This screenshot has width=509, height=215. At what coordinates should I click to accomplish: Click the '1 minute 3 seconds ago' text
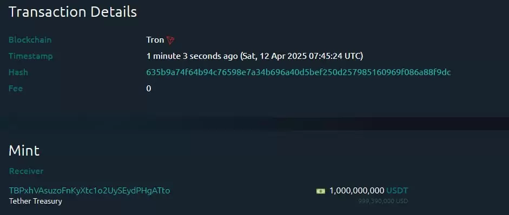pos(192,56)
